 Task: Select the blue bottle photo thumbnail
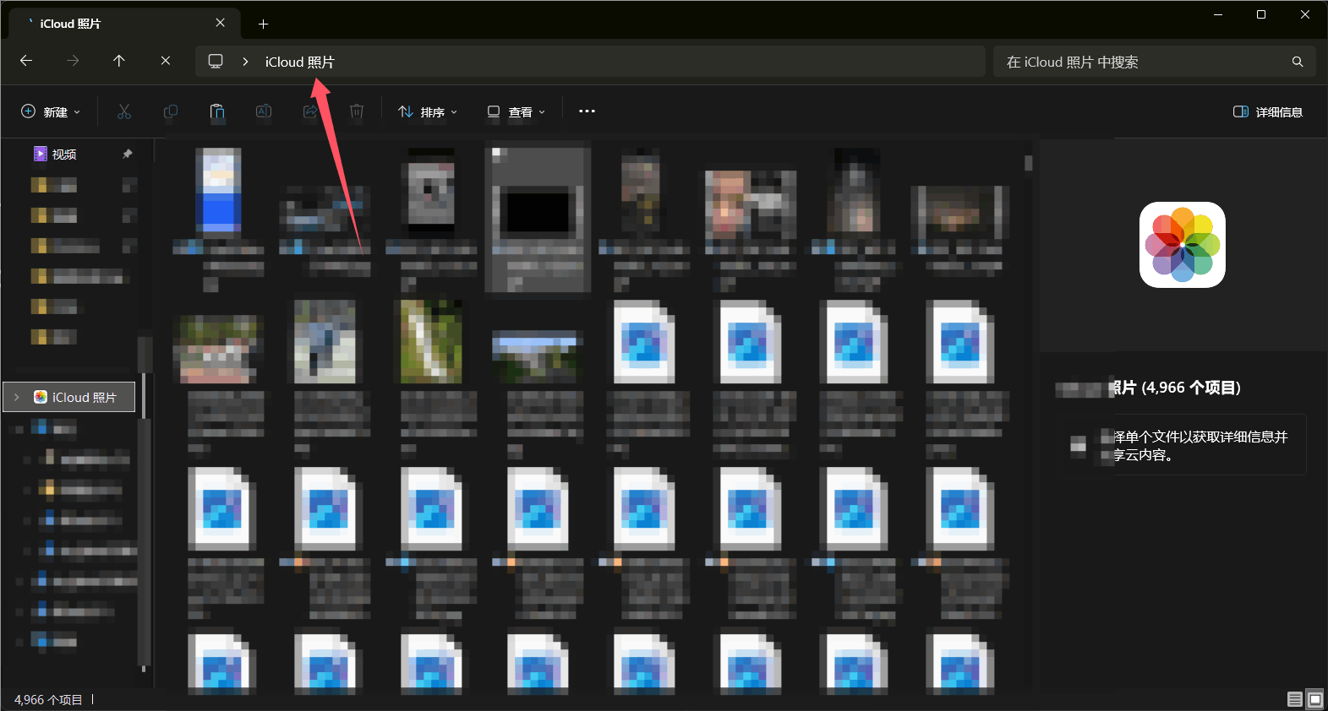click(219, 192)
